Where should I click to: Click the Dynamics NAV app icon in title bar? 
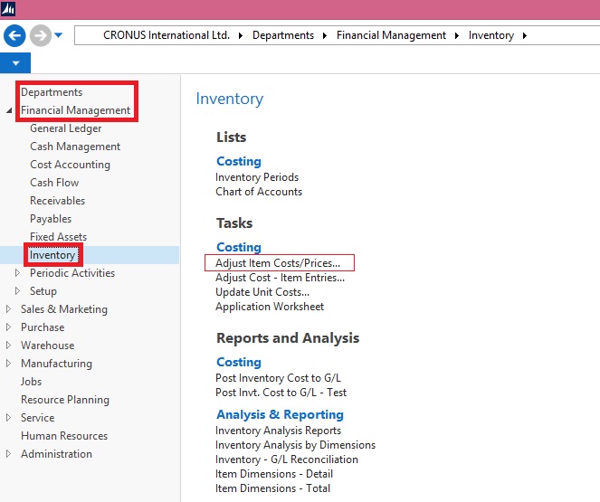9,9
